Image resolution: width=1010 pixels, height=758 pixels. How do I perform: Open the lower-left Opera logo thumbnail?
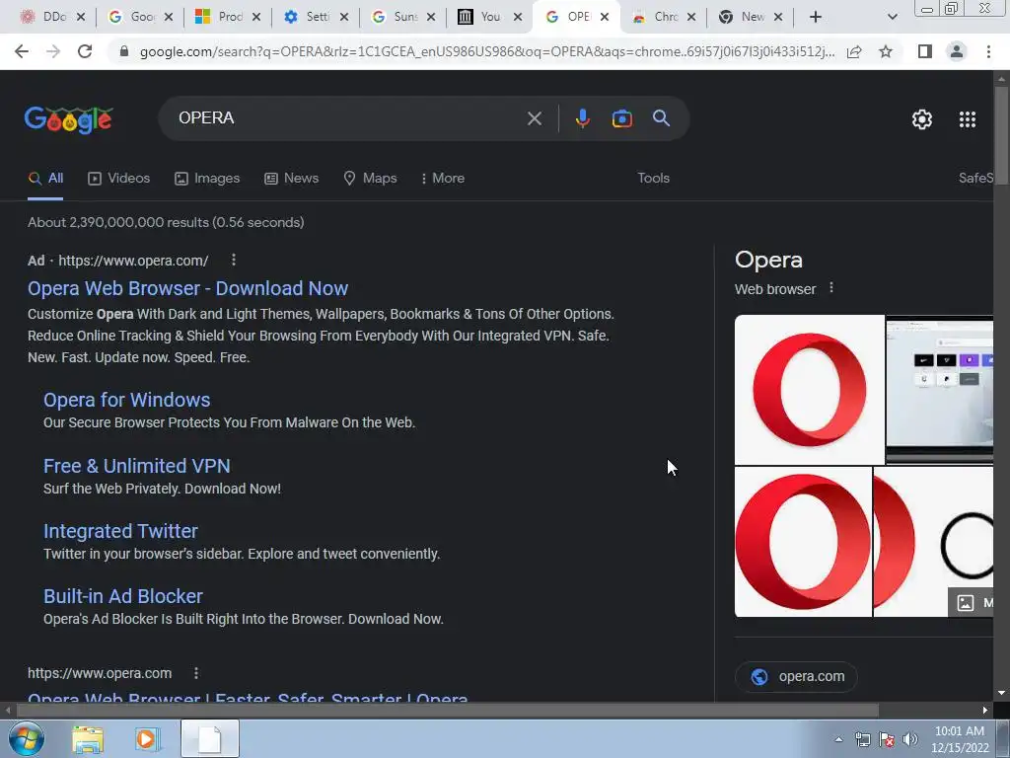point(803,542)
